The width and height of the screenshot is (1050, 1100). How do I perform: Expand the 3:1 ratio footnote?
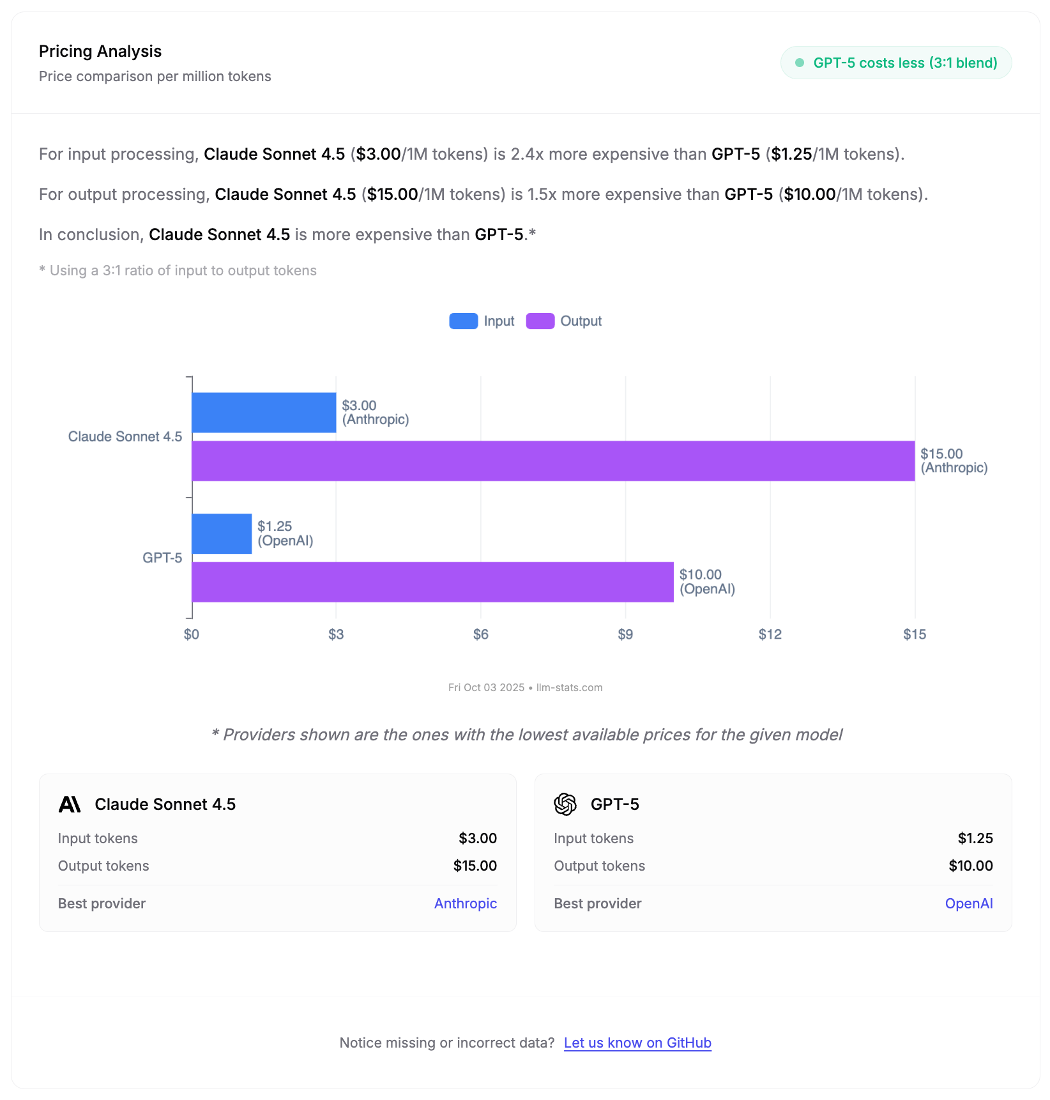[x=178, y=270]
